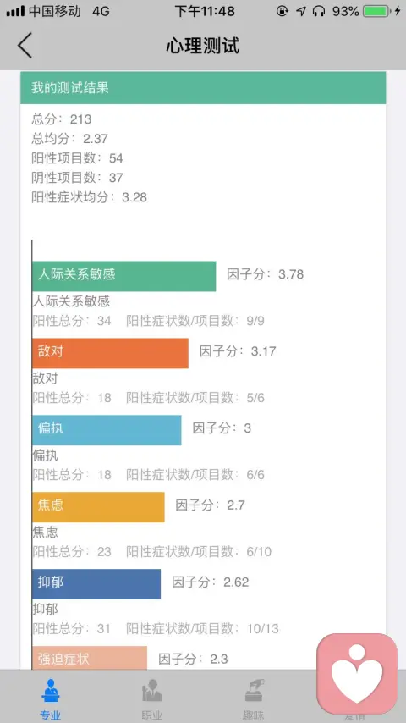
Task: Tap the pink heart floating icon
Action: click(357, 674)
